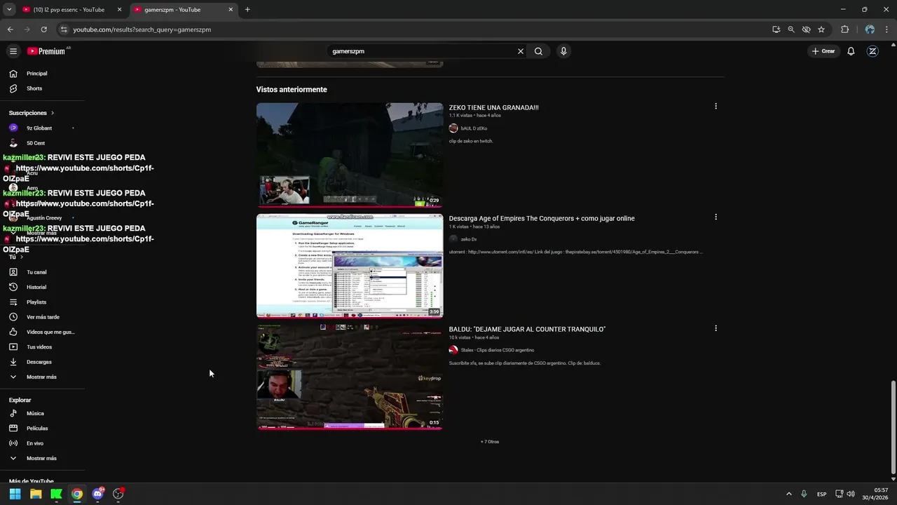The image size is (897, 505).
Task: Open the Age of Empires Conquerors video thumbnail
Action: coord(350,266)
